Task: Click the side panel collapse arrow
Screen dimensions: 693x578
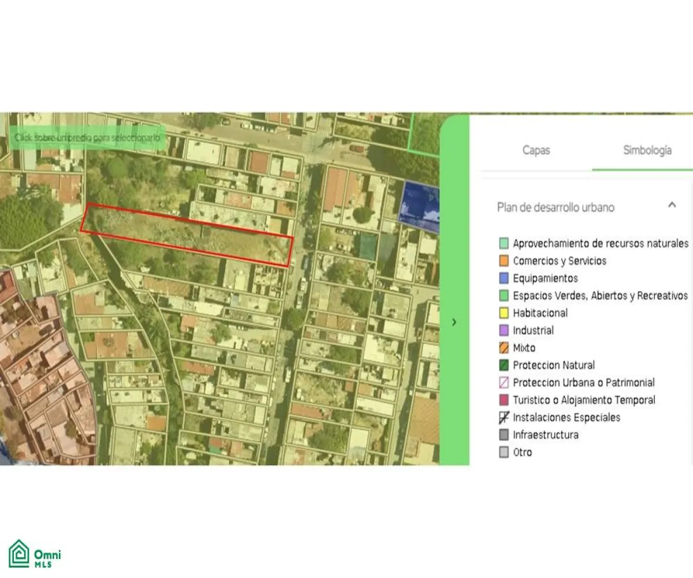Action: [x=454, y=322]
